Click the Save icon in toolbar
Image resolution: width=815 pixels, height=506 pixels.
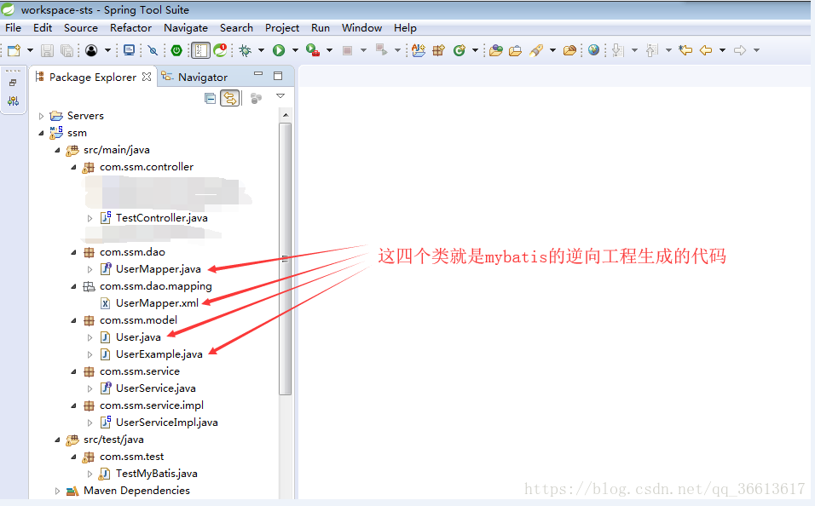point(47,50)
